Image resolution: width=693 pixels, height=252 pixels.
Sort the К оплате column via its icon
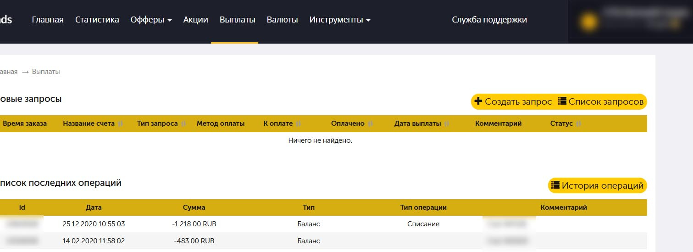(x=298, y=123)
